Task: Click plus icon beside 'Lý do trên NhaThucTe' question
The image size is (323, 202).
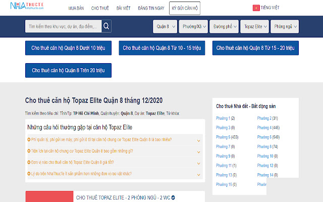Action: 29,174
